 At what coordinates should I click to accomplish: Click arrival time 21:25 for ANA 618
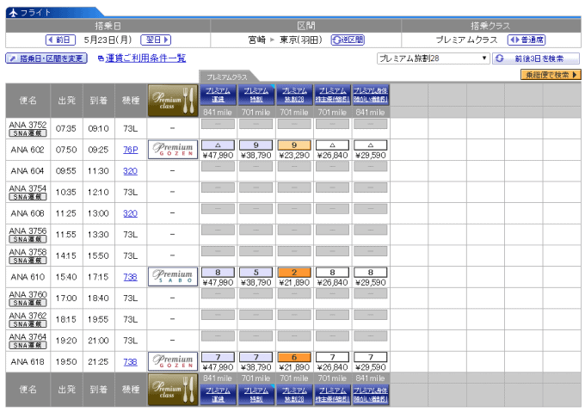coord(98,361)
